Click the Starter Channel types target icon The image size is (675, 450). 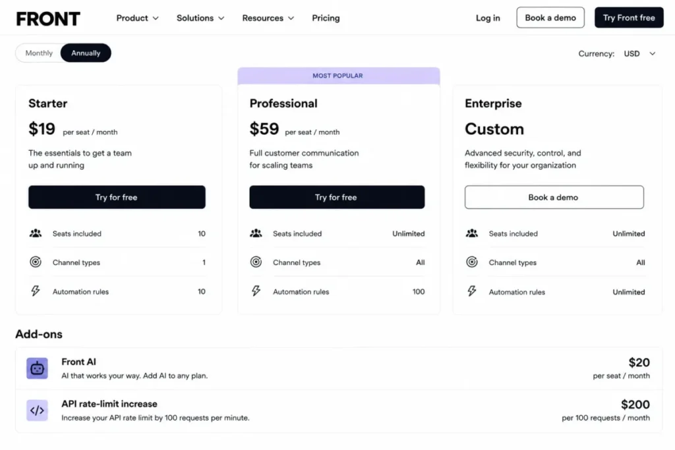coord(36,262)
